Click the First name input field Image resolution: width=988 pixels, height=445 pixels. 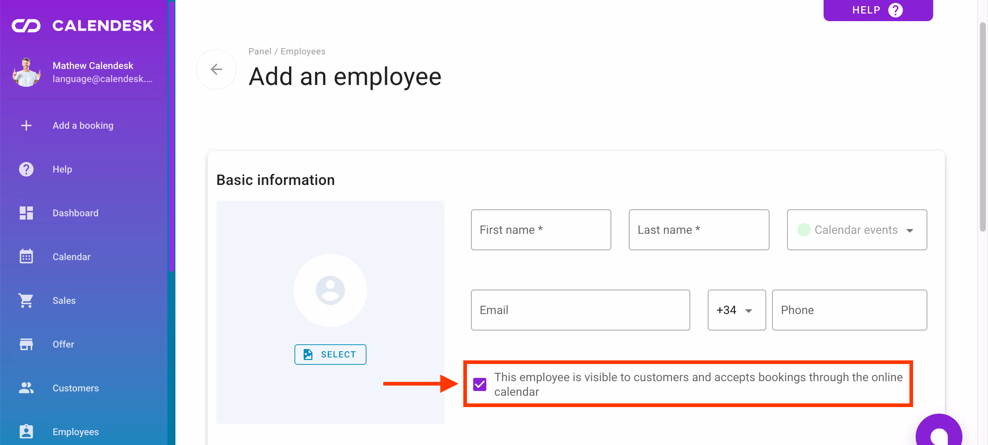coord(541,230)
